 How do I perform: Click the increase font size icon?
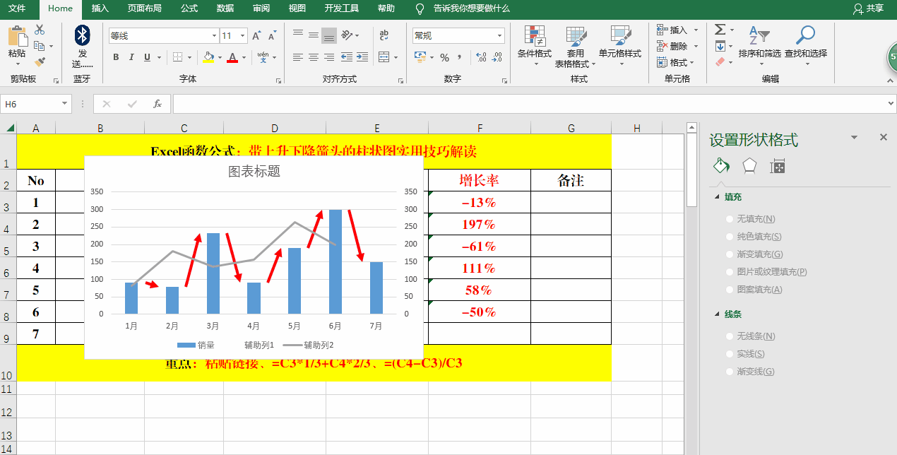(x=256, y=35)
